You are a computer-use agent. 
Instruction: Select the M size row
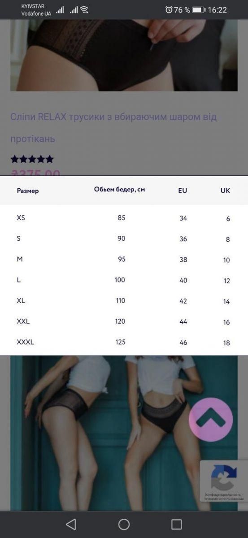pyautogui.click(x=124, y=260)
